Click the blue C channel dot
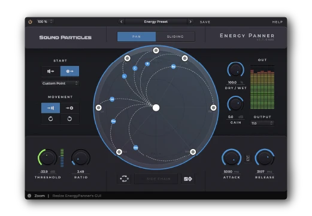 [135, 68]
